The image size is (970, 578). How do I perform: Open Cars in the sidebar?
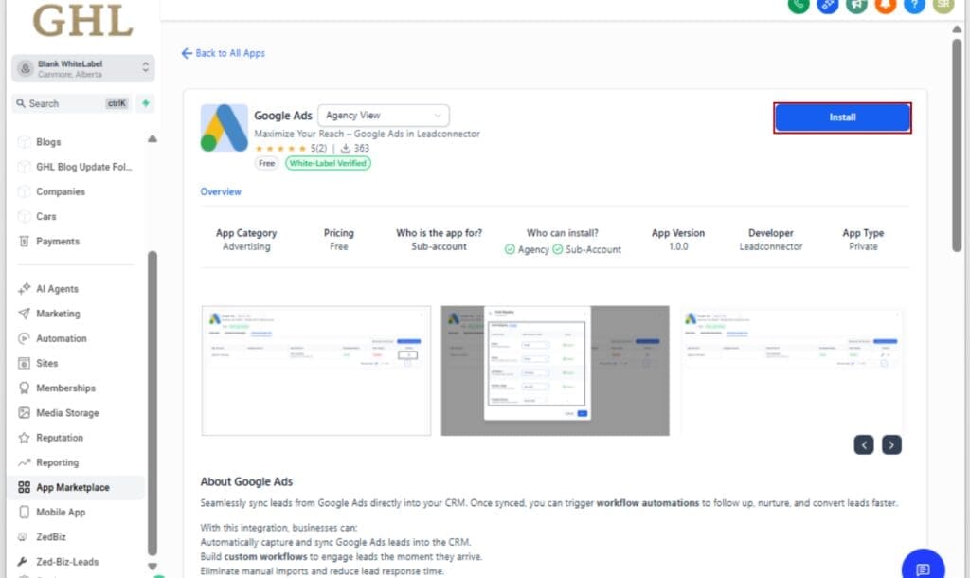tap(45, 217)
